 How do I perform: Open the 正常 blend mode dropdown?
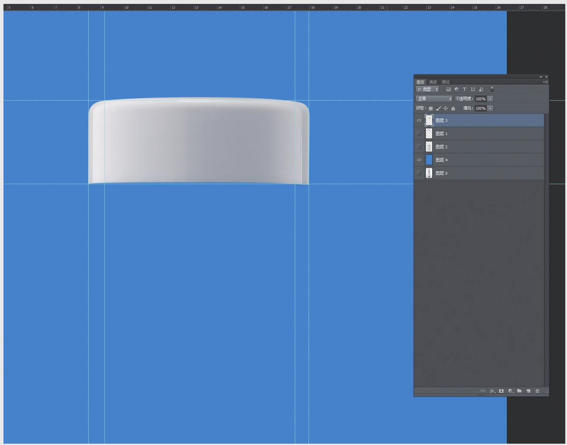pos(434,99)
